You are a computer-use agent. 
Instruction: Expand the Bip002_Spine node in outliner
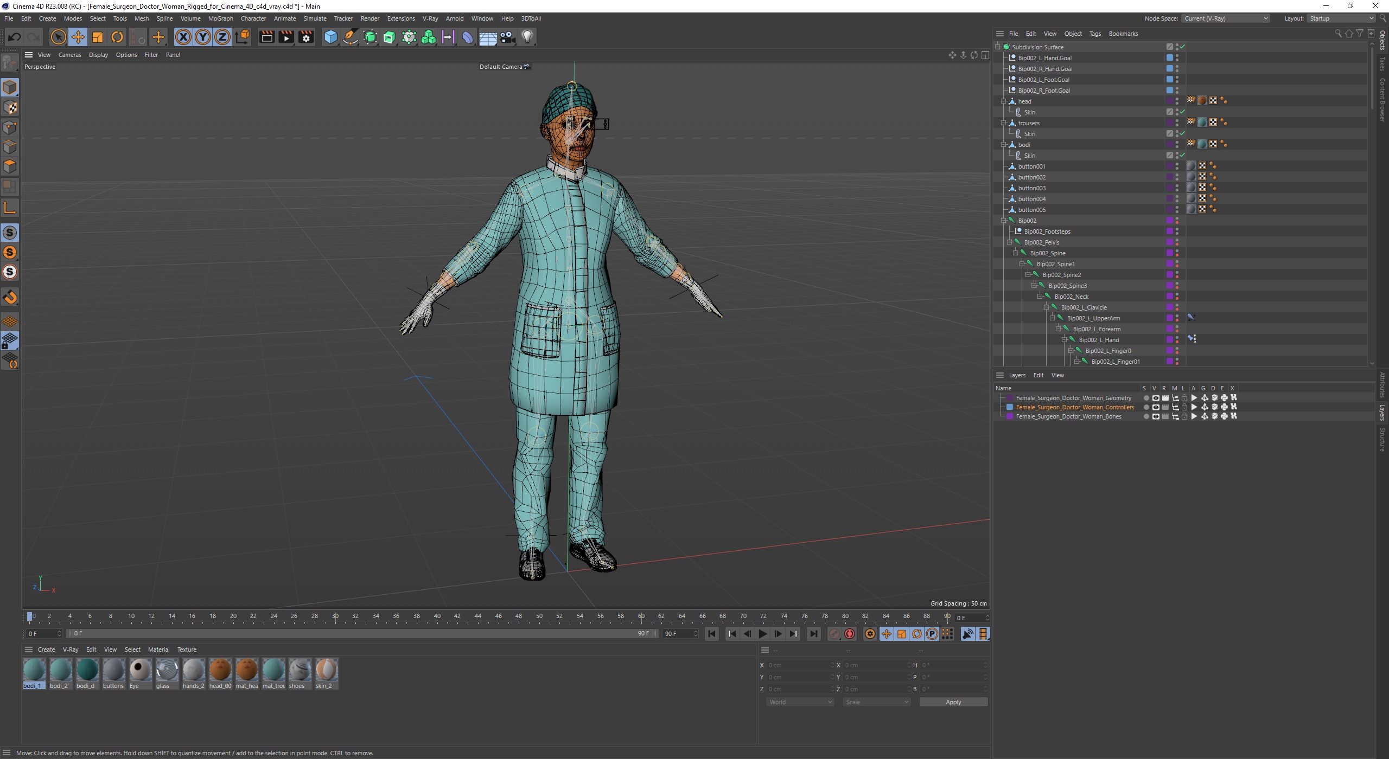1015,253
